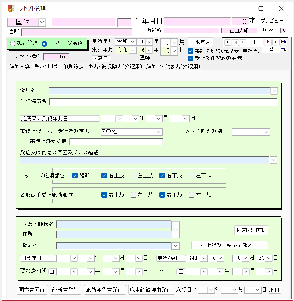Click the add-row table icon

pos(283,50)
